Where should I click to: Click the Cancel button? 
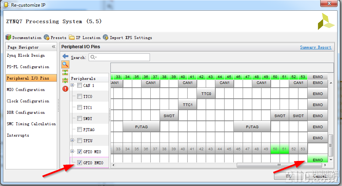tap(320, 176)
